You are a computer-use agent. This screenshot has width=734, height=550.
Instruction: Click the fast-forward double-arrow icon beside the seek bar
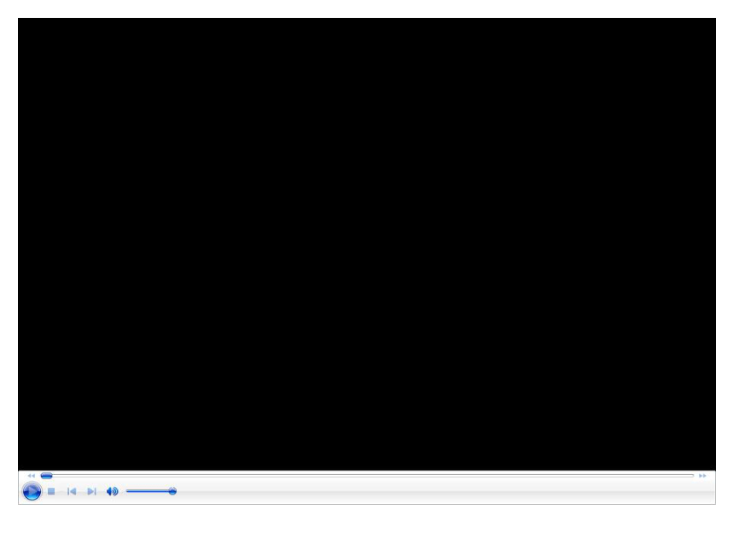pyautogui.click(x=702, y=476)
